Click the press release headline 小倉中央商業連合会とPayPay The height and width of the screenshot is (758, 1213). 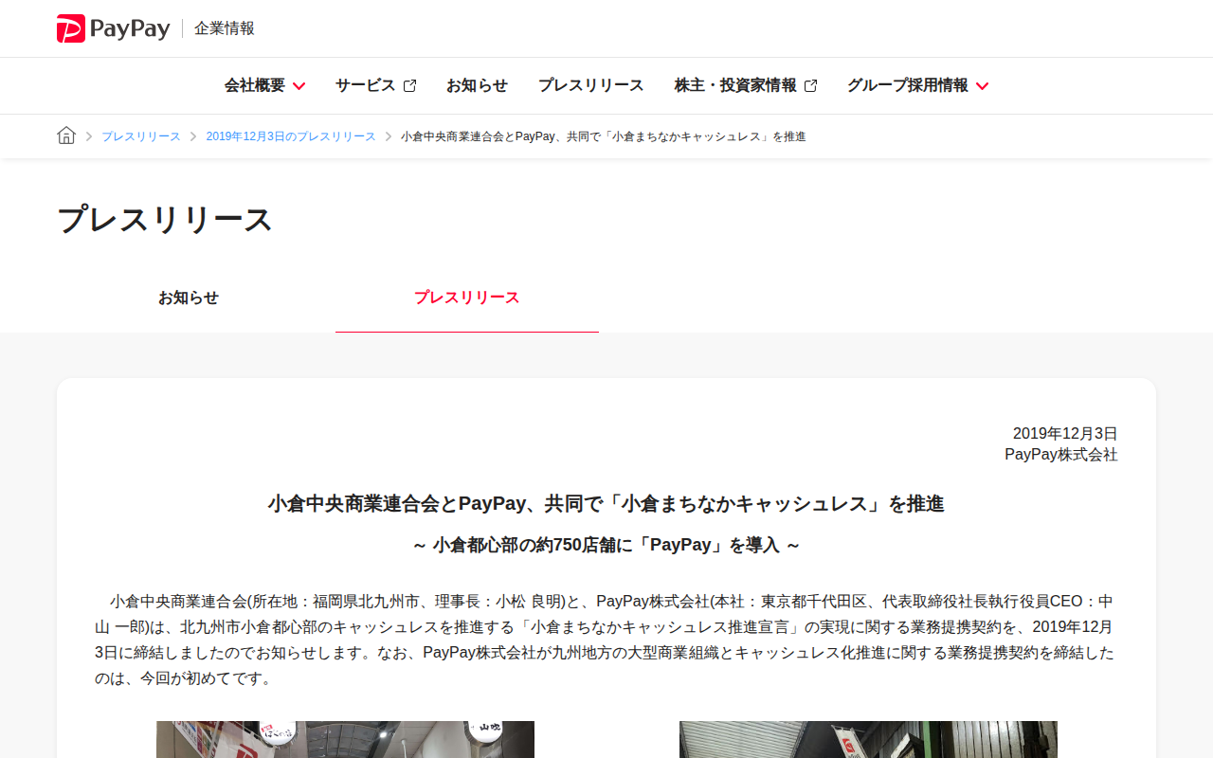pyautogui.click(x=606, y=504)
